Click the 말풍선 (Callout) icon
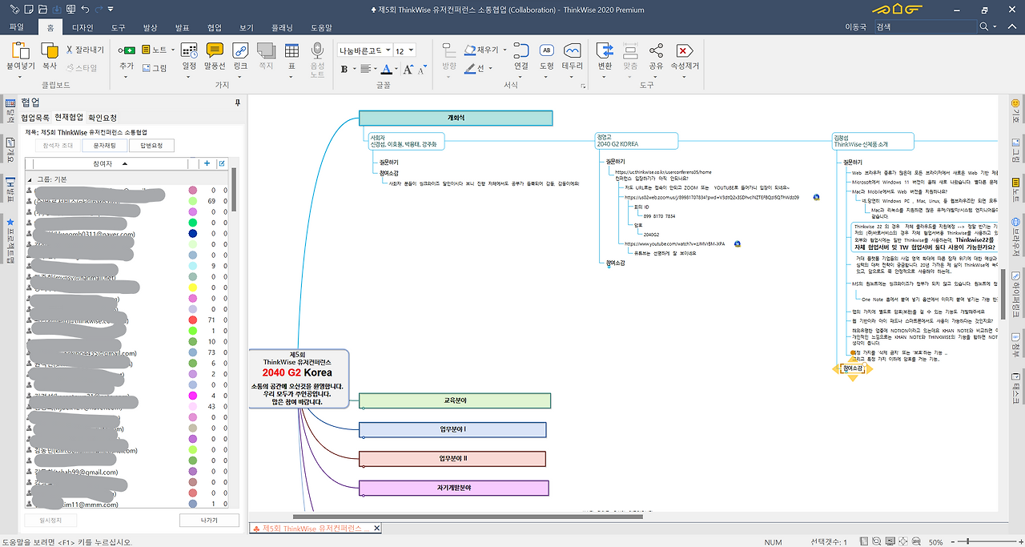Image resolution: width=1025 pixels, height=547 pixels. point(215,51)
